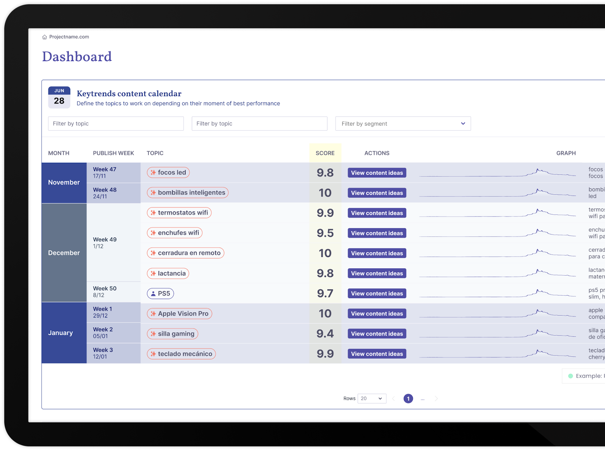View content ideas for enchufes wifi
The width and height of the screenshot is (605, 450).
click(377, 233)
